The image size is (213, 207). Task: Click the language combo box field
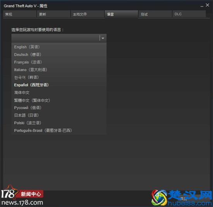coord(59,38)
